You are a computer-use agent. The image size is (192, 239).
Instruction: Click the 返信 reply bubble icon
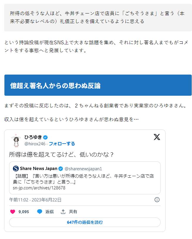[x=40, y=212]
